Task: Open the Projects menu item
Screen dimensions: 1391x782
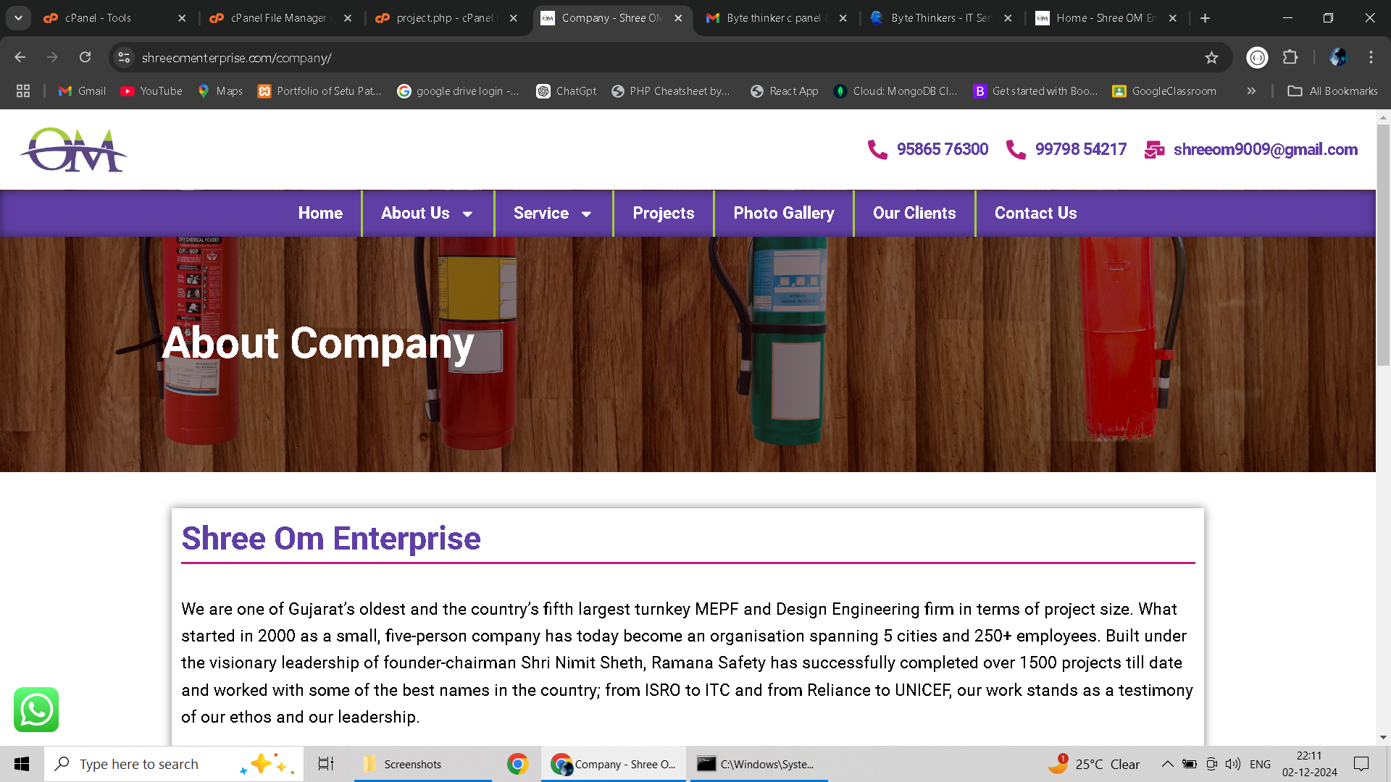Action: pos(663,214)
